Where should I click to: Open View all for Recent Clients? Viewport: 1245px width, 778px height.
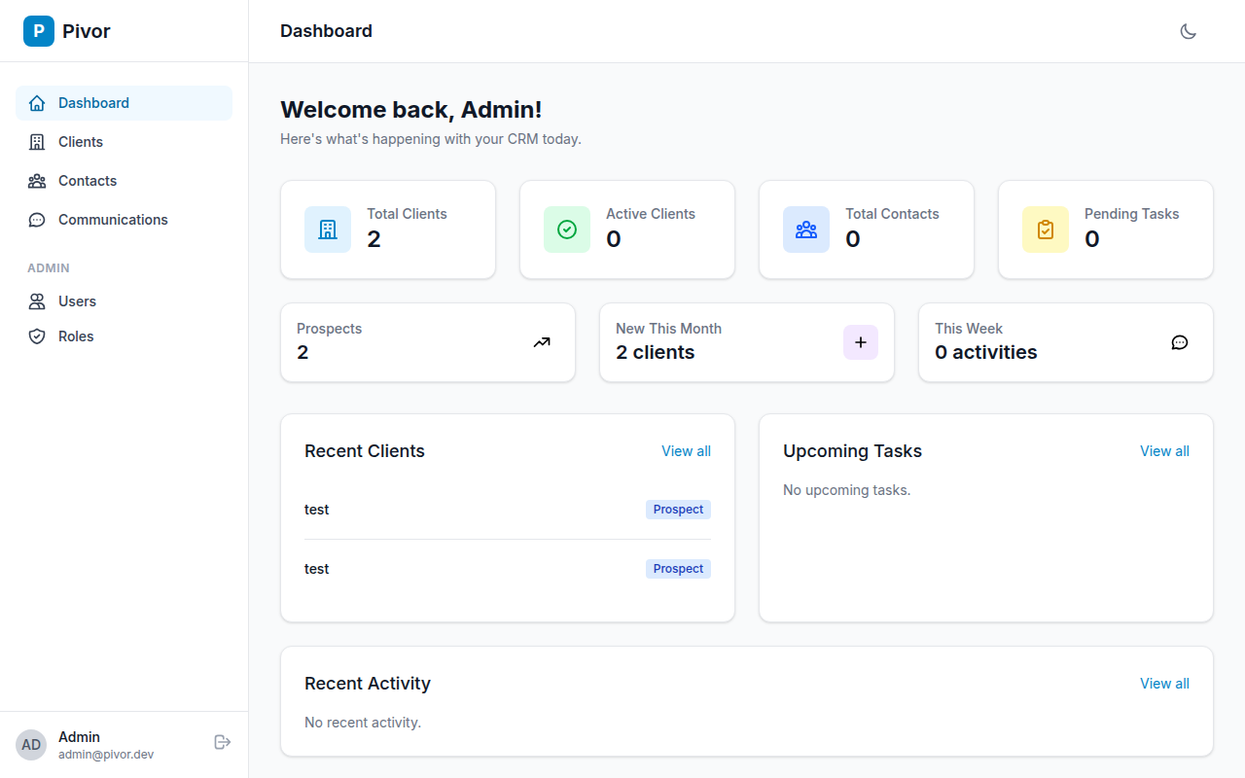(686, 450)
